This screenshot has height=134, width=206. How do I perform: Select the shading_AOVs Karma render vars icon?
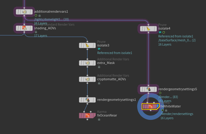tap(24, 28)
